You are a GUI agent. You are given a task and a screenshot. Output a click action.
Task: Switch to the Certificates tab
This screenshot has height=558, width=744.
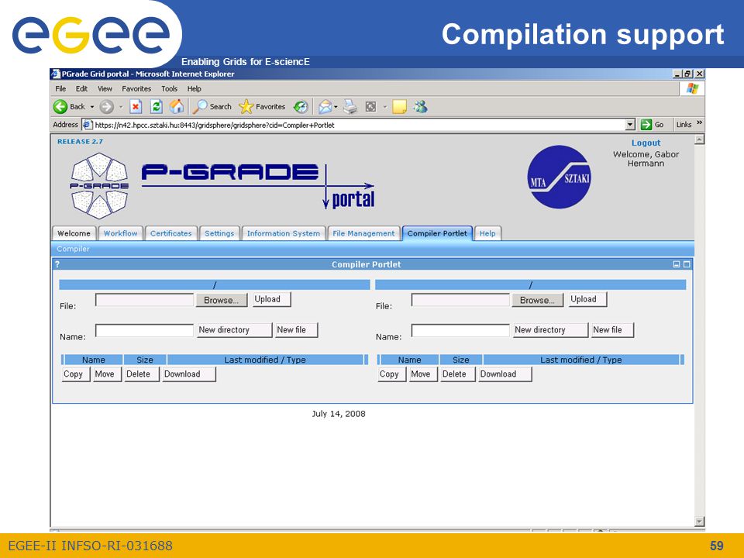pyautogui.click(x=170, y=233)
